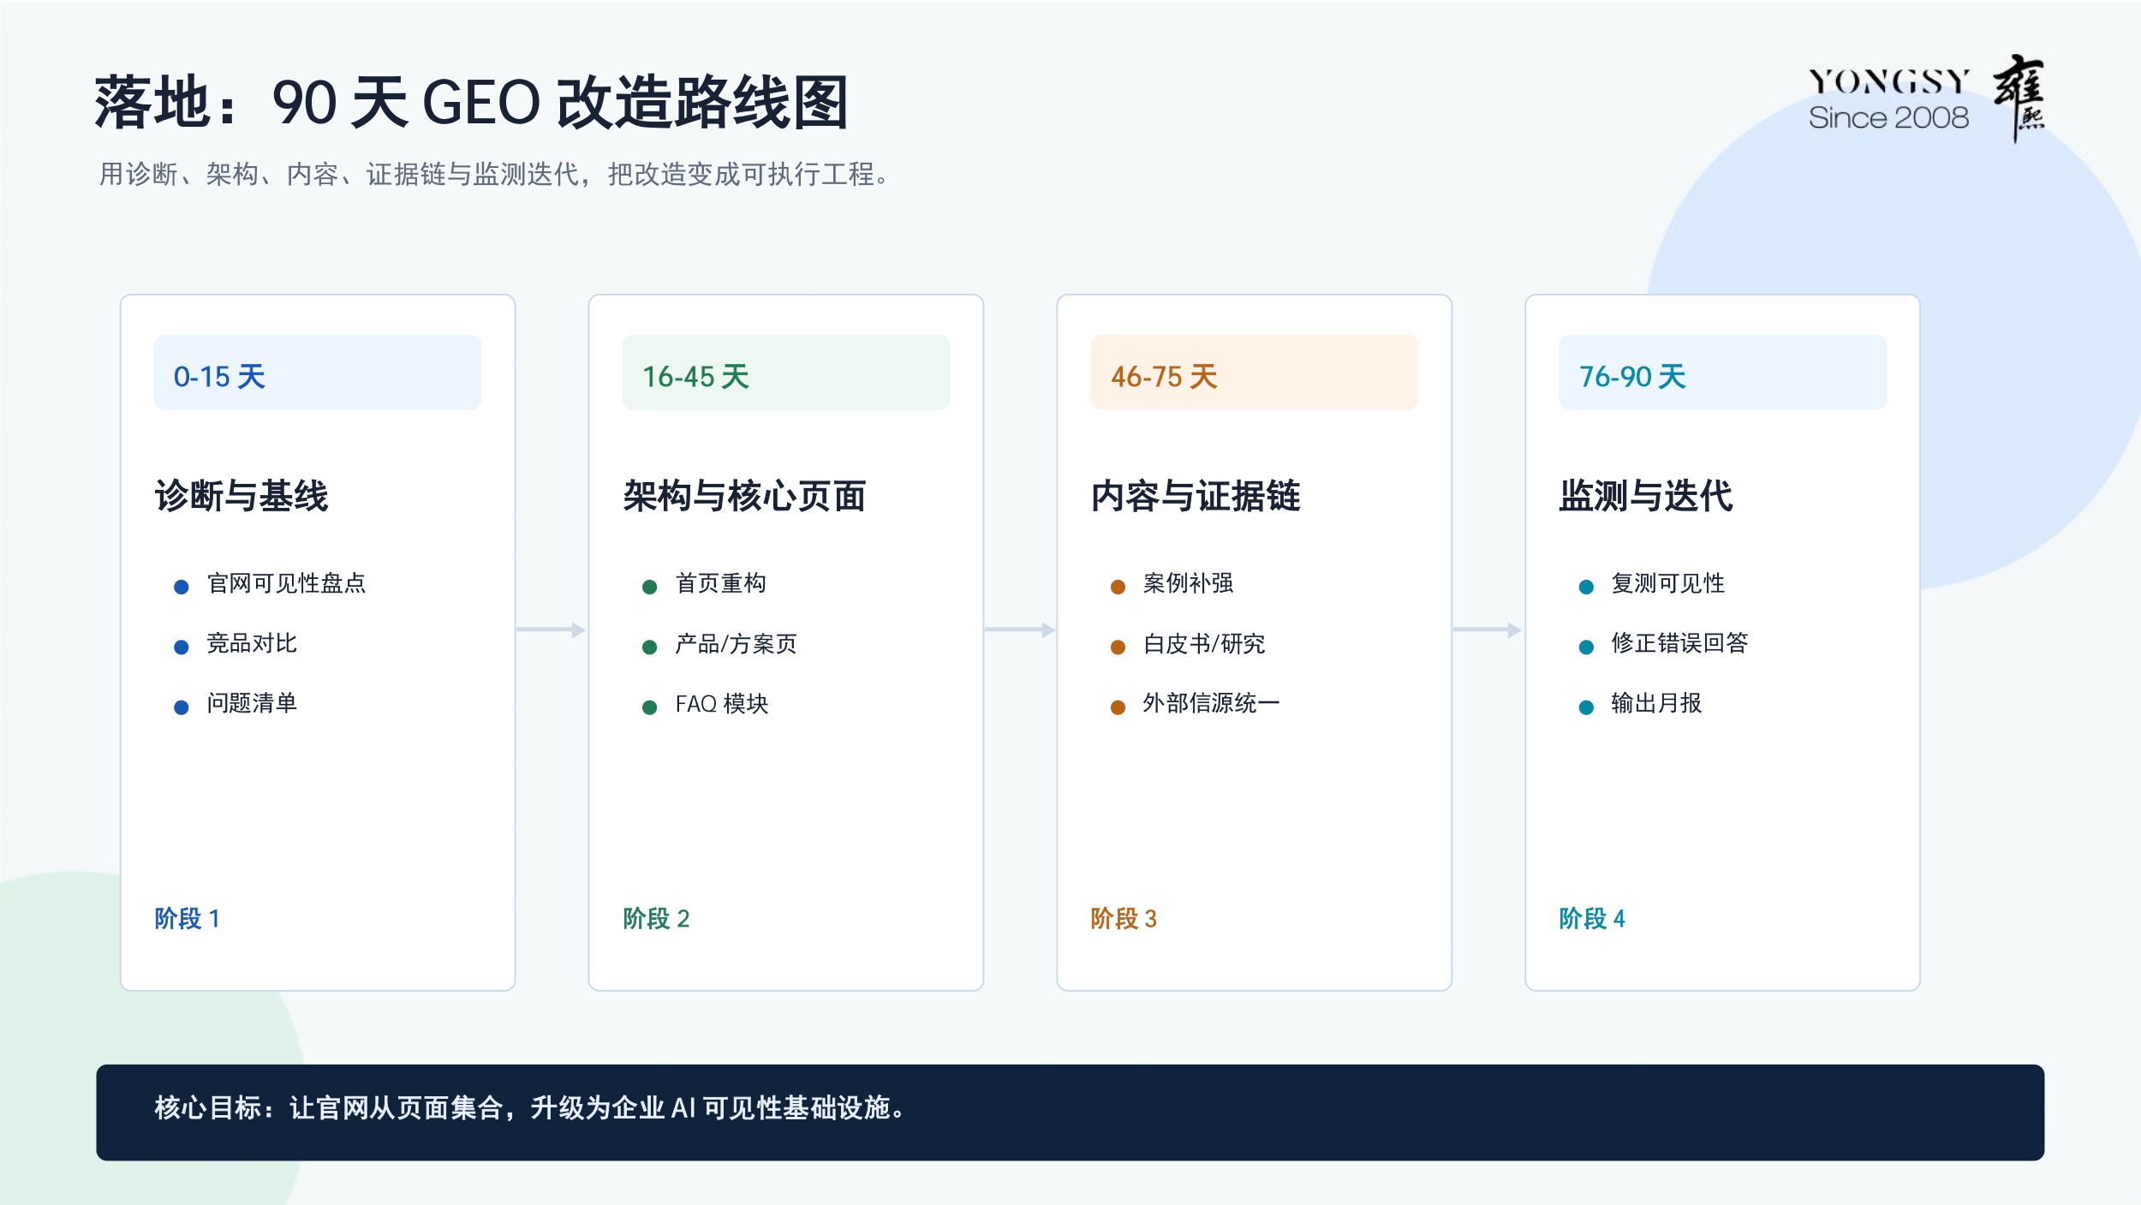Click the 阶段 3 label
The height and width of the screenshot is (1205, 2141).
point(1124,918)
